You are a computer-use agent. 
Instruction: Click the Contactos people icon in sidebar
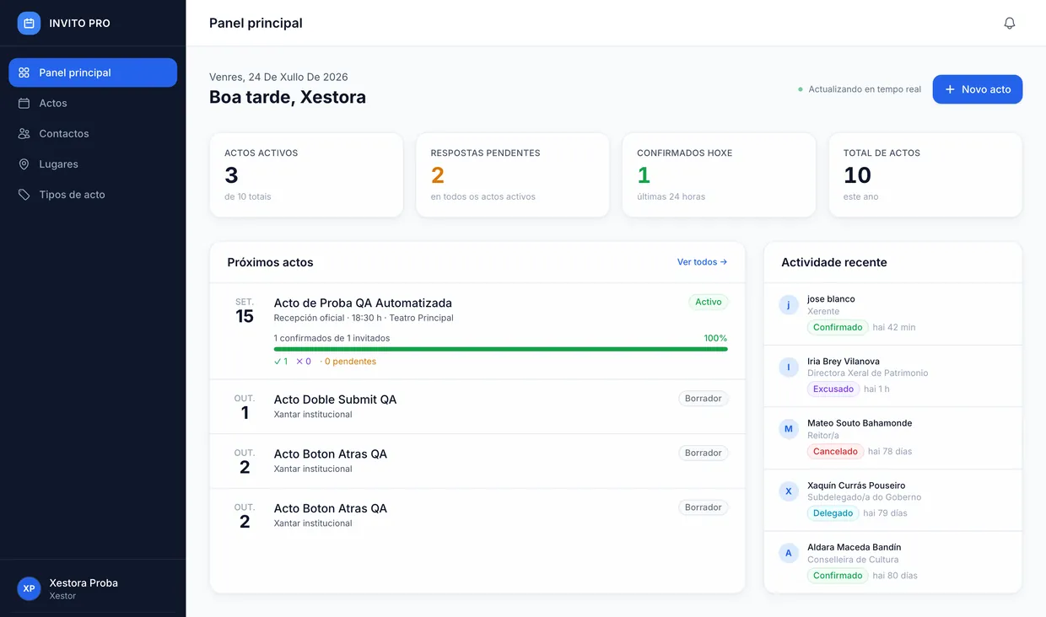click(24, 133)
